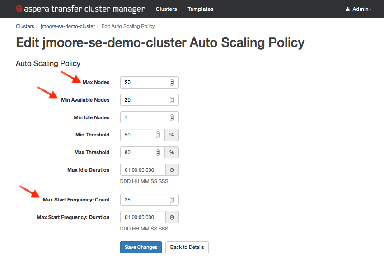Viewport: 384px width, 267px height.
Task: Click the Aspera logo icon
Action: (x=19, y=9)
